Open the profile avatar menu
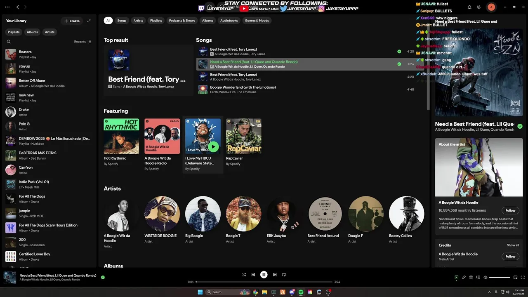This screenshot has height=297, width=528. 491,7
